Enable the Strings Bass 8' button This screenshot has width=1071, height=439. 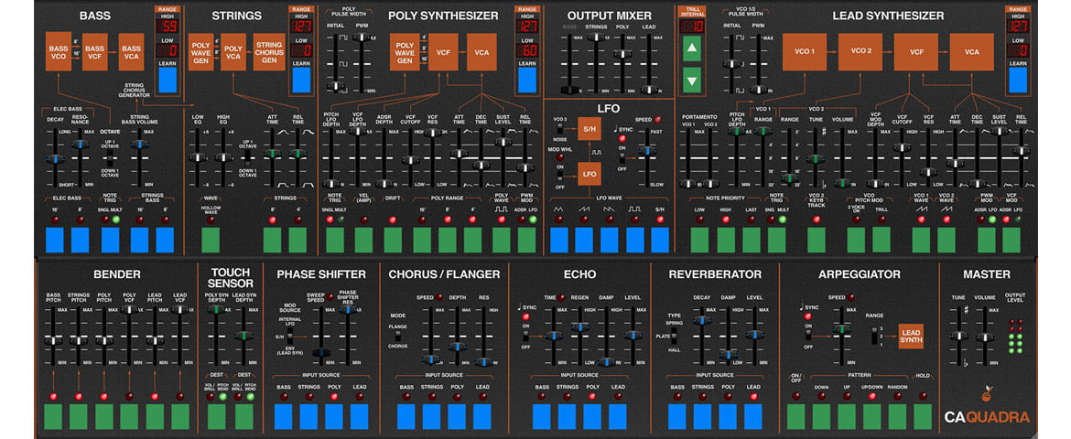coord(166,240)
